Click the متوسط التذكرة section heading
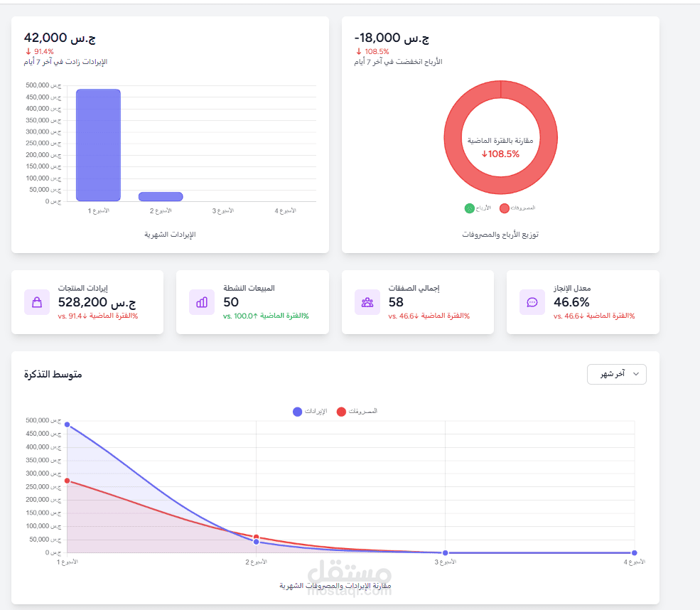Image resolution: width=700 pixels, height=610 pixels. point(53,374)
